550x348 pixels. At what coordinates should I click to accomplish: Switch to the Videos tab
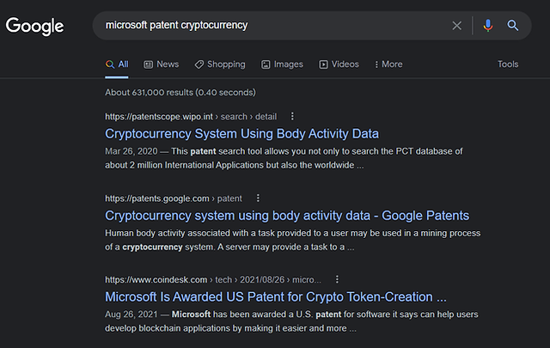pyautogui.click(x=339, y=64)
